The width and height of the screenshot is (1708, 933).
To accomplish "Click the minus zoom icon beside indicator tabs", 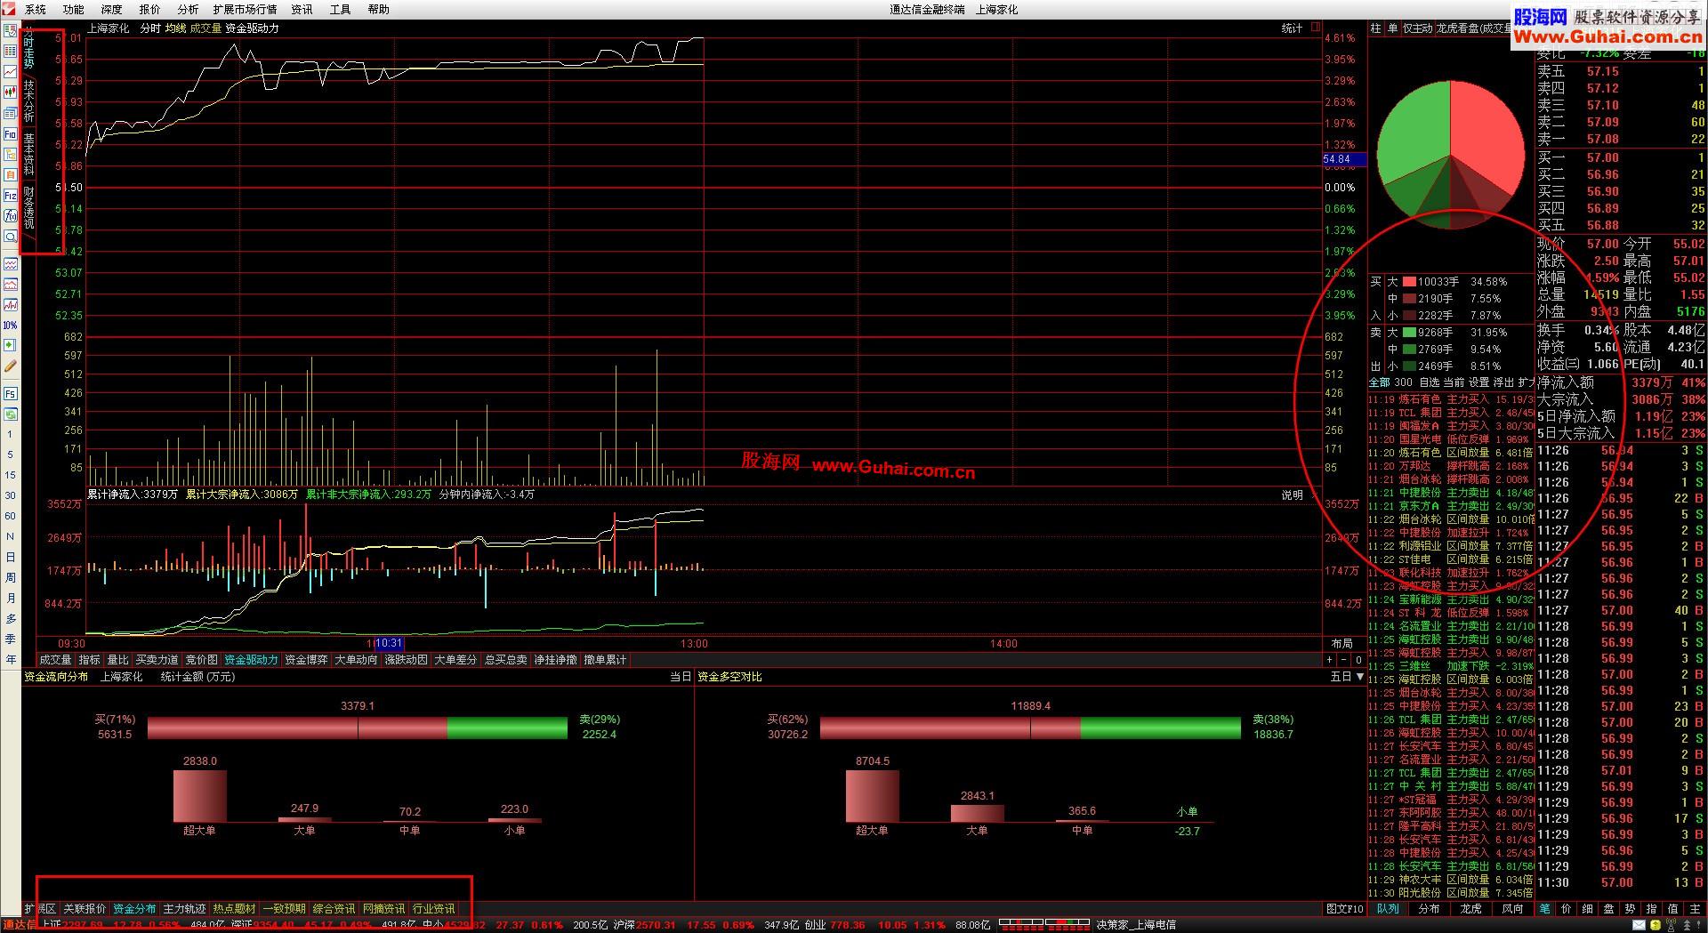I will pyautogui.click(x=1344, y=660).
